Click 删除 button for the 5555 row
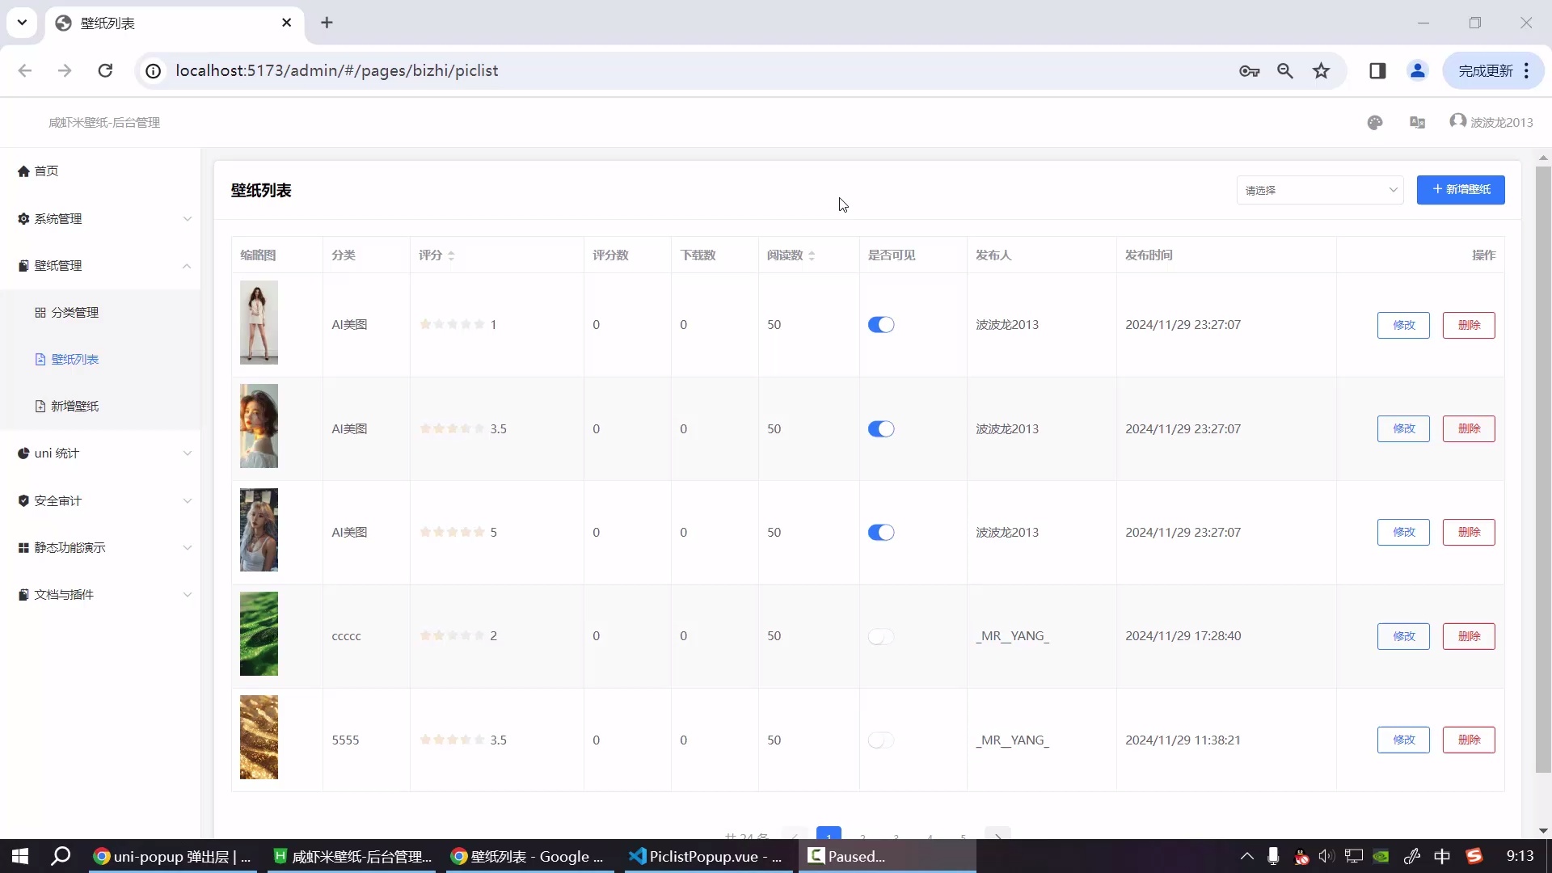The width and height of the screenshot is (1552, 873). (1468, 740)
